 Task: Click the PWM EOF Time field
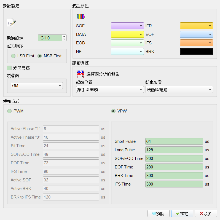tap(71, 163)
